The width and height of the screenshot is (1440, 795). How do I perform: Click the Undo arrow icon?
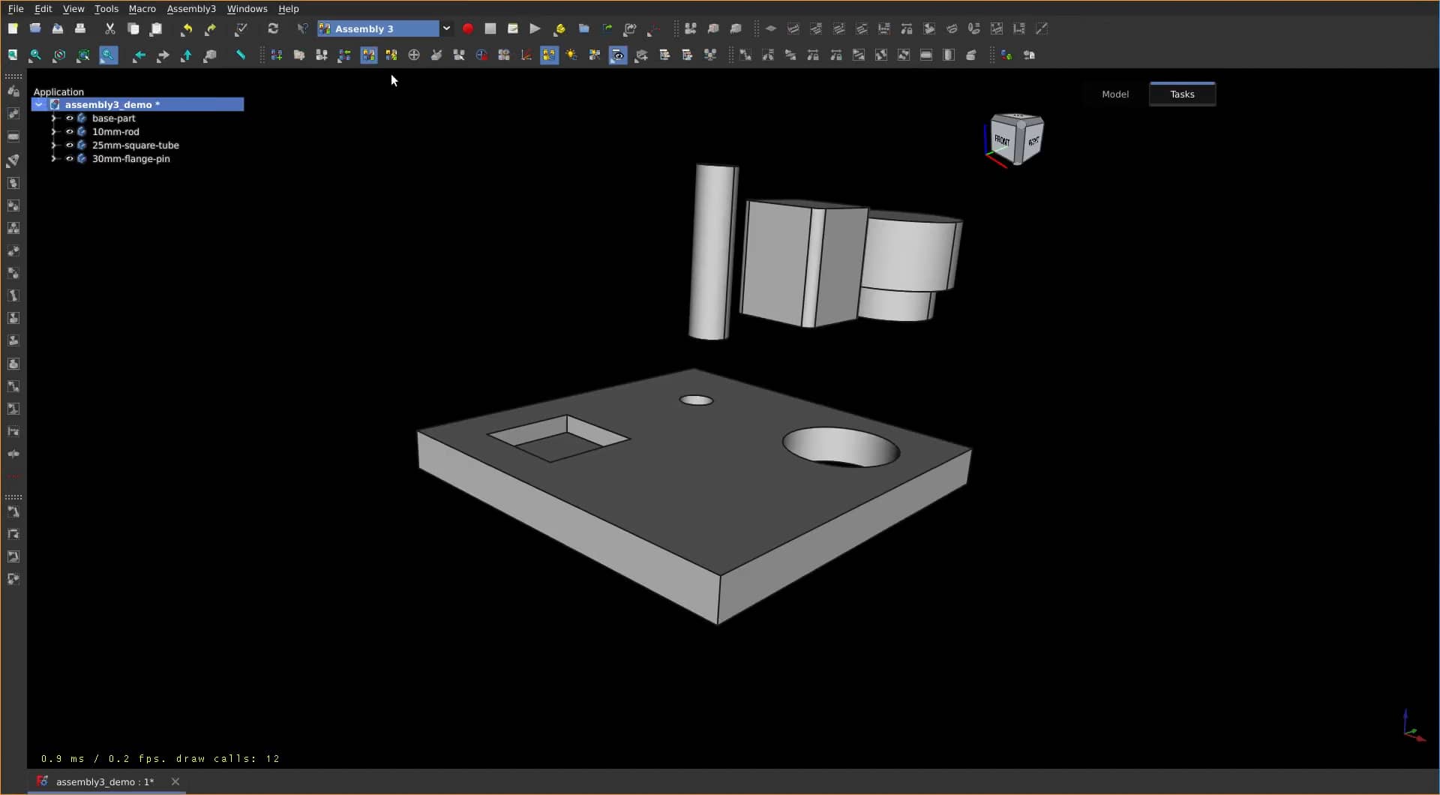(187, 28)
